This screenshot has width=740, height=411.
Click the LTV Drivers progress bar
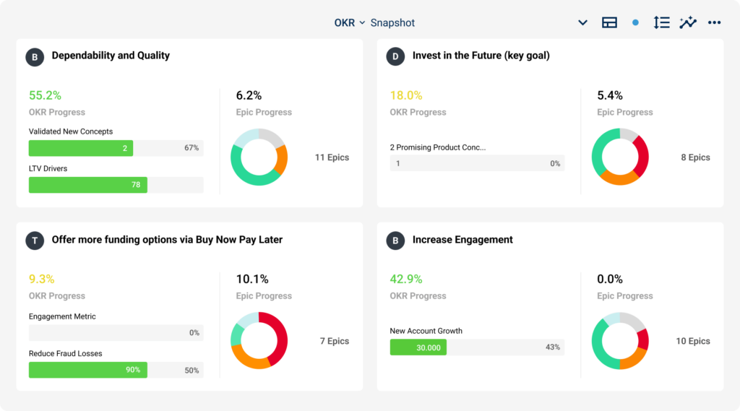coord(116,185)
